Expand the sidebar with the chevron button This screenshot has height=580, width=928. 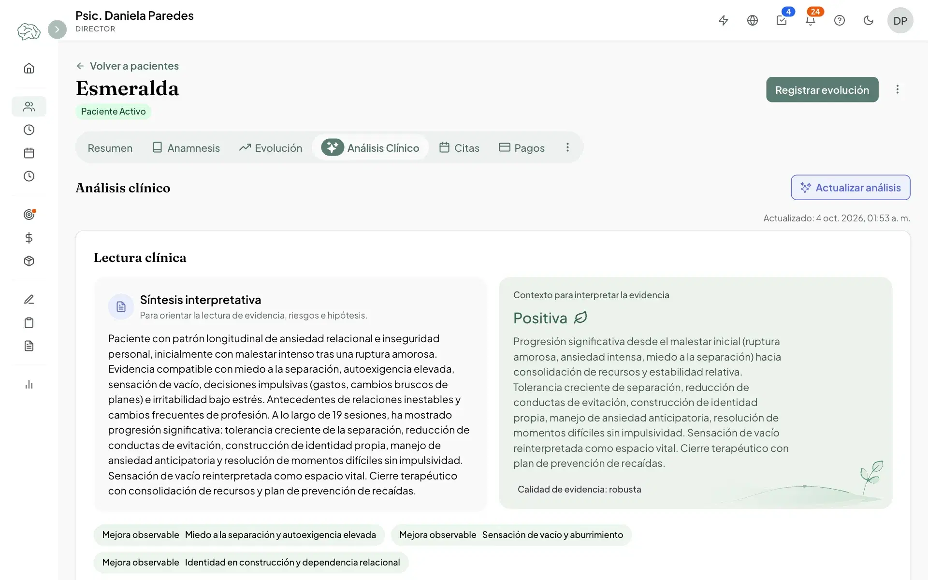tap(57, 29)
